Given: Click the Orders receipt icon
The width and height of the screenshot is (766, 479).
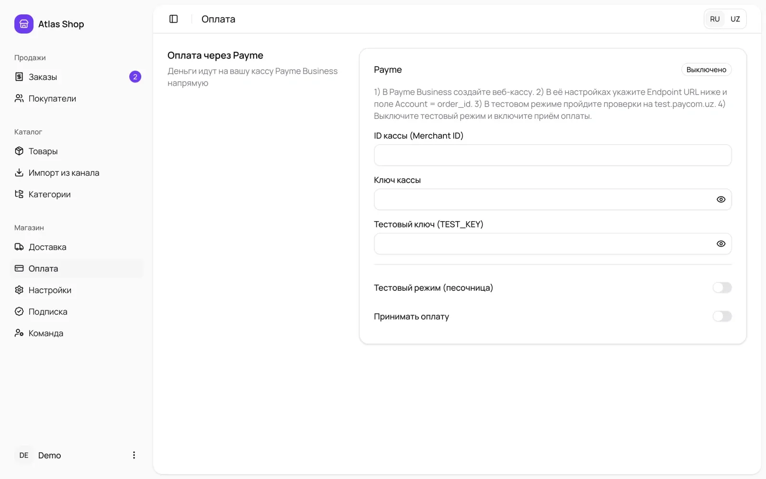Looking at the screenshot, I should tap(19, 77).
